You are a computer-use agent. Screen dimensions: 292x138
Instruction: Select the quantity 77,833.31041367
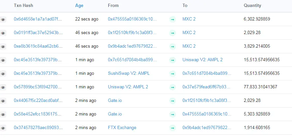point(260,87)
